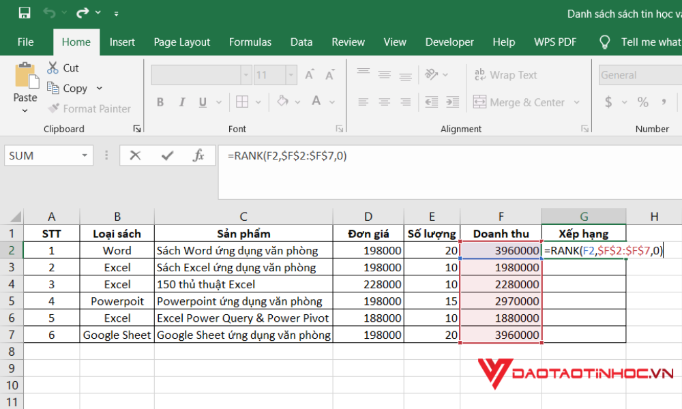Click the Accounting dollar format icon
Screen dimensions: 682x409
[x=608, y=102]
